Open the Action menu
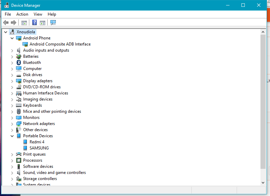This screenshot has height=196, width=270. [22, 14]
